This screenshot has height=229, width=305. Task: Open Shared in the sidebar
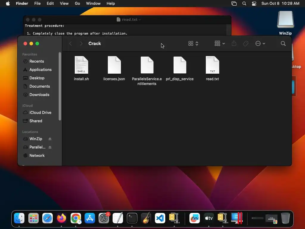(x=36, y=121)
